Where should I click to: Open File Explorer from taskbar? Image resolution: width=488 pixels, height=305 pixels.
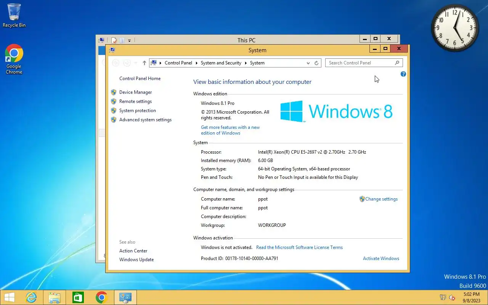[x=55, y=297]
